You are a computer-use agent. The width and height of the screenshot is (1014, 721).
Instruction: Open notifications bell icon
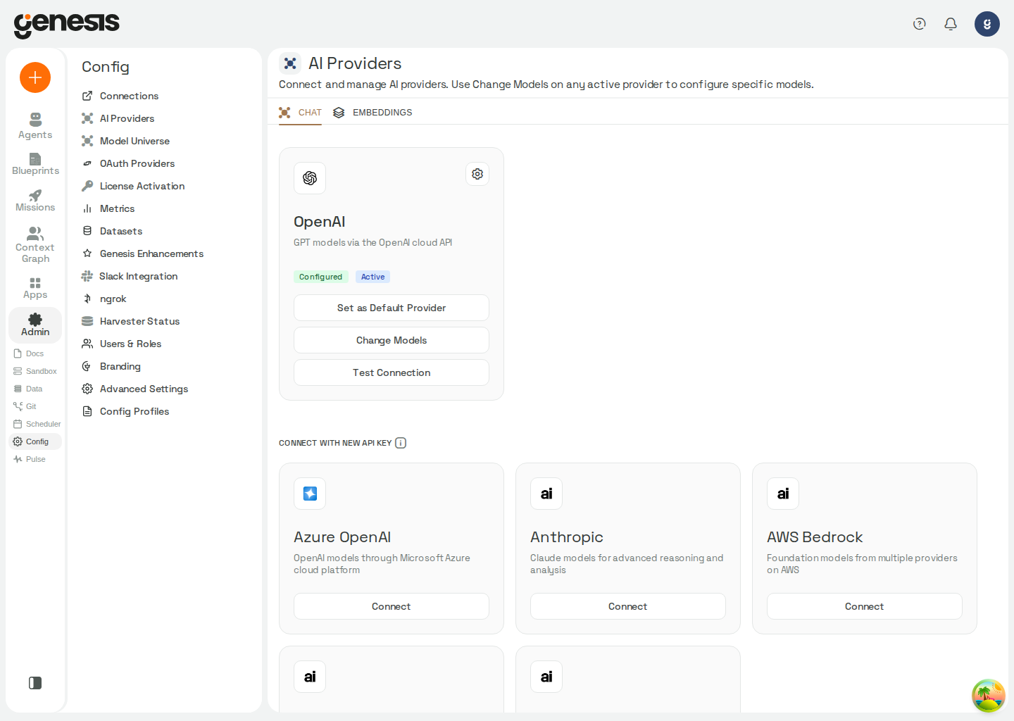click(x=951, y=24)
